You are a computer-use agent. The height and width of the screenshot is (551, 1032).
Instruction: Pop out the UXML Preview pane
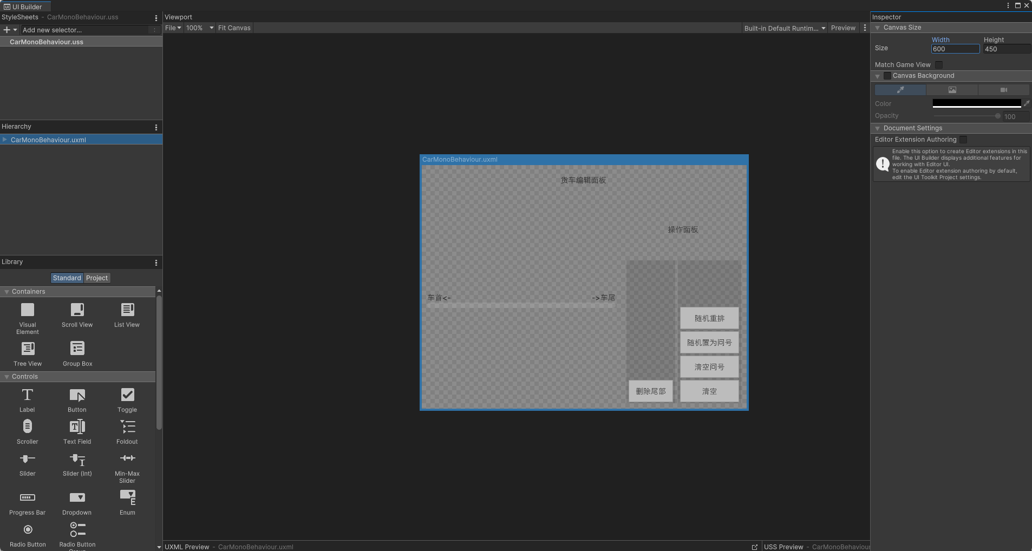pos(755,547)
